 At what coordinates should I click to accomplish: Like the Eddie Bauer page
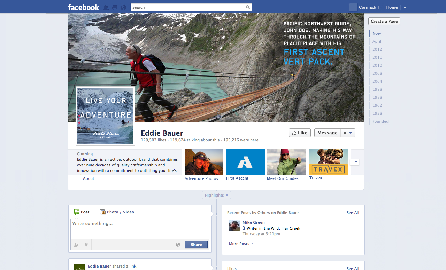[300, 133]
